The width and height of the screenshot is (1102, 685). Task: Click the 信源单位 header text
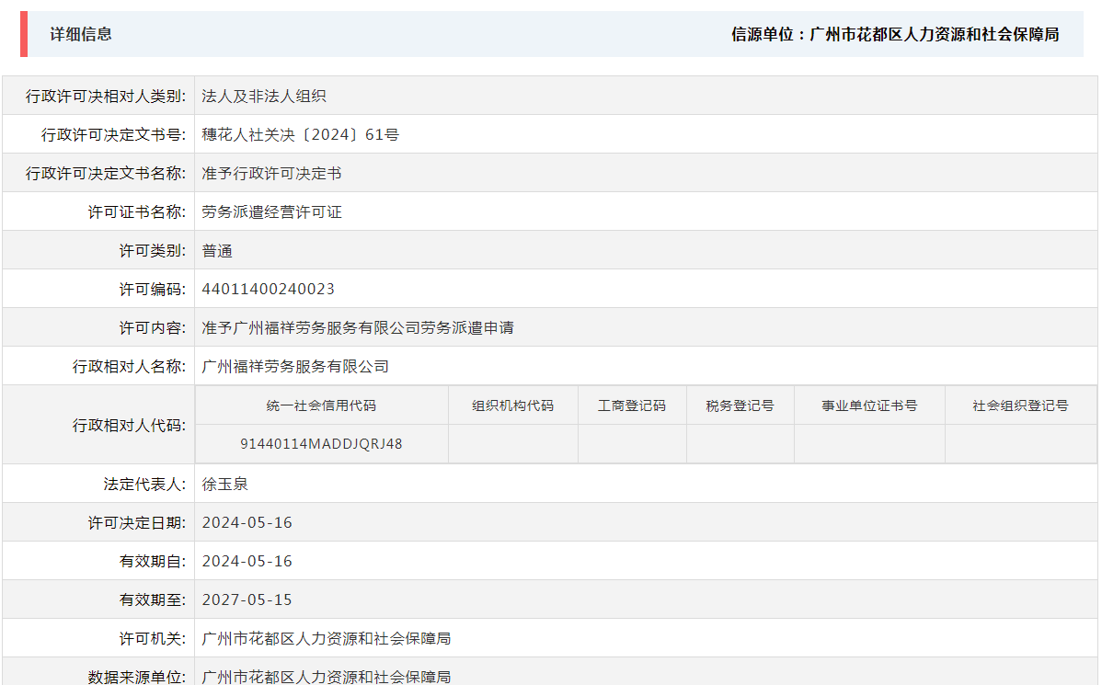coord(895,34)
